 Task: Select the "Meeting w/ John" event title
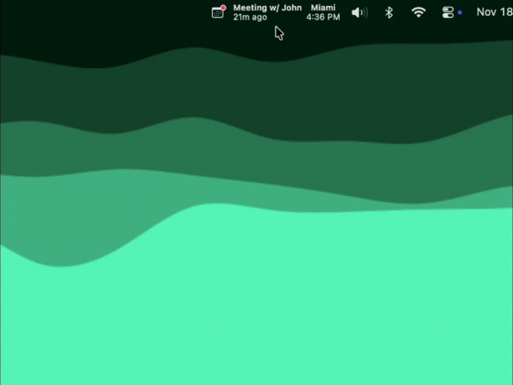[267, 8]
